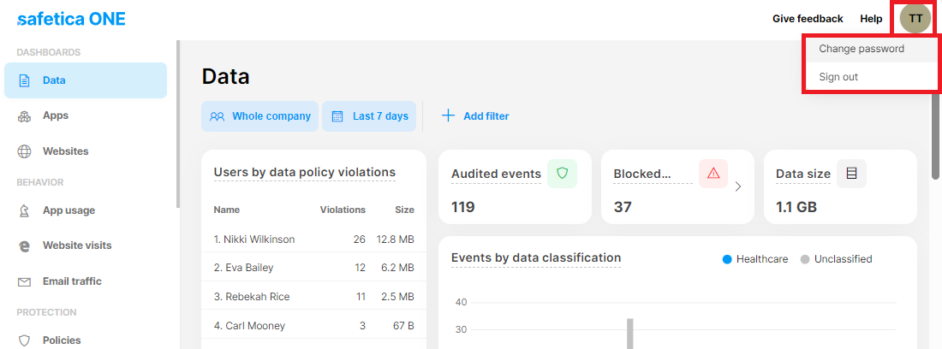Click the Websites globe icon
942x349 pixels.
coord(25,151)
